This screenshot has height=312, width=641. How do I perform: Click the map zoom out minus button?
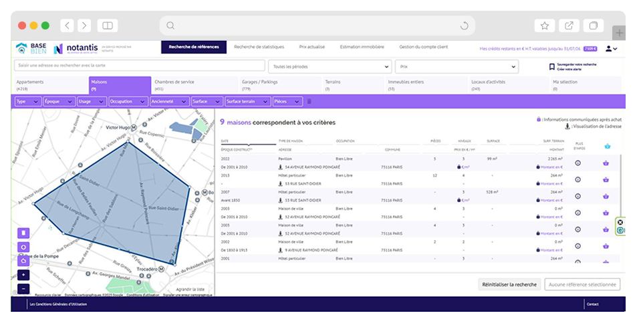24,289
